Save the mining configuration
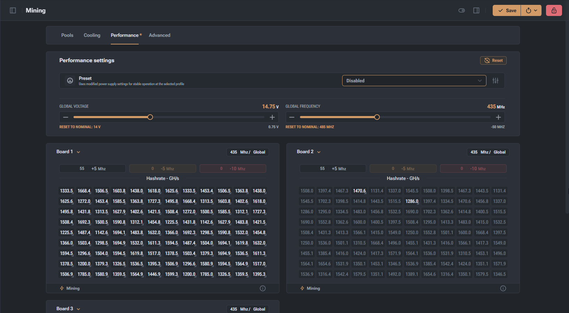The width and height of the screenshot is (569, 313). [x=507, y=10]
